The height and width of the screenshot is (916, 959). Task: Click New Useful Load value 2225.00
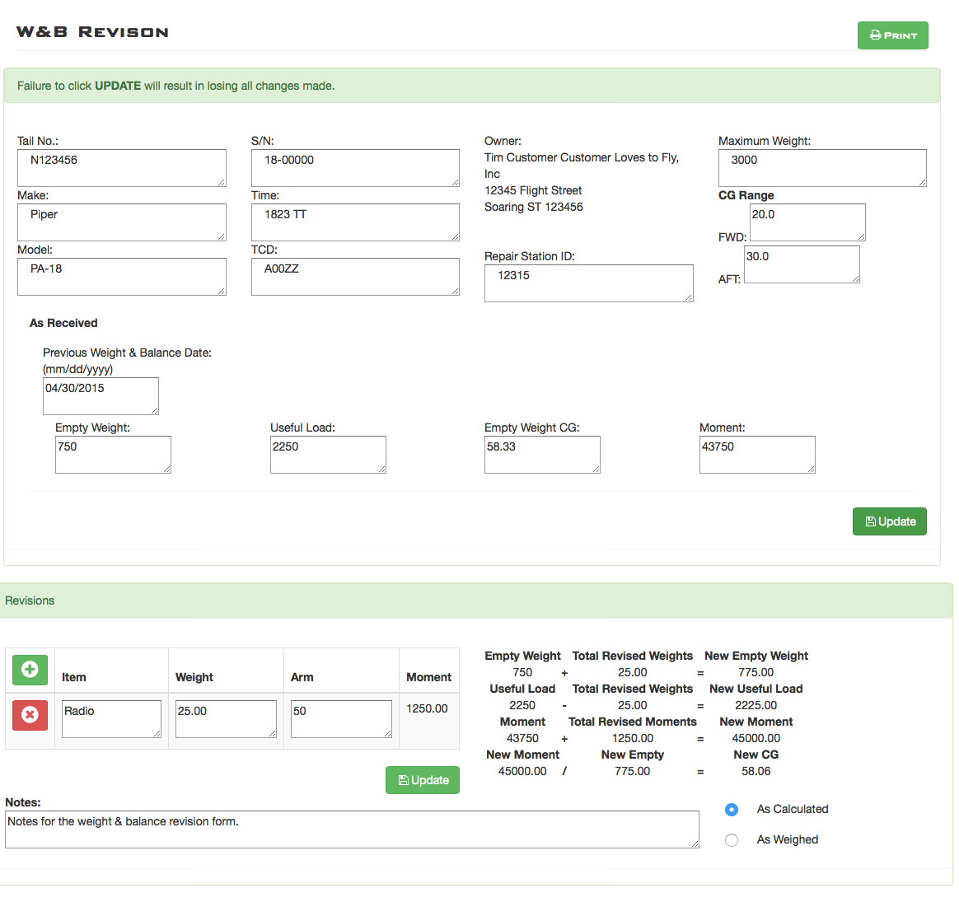[756, 706]
